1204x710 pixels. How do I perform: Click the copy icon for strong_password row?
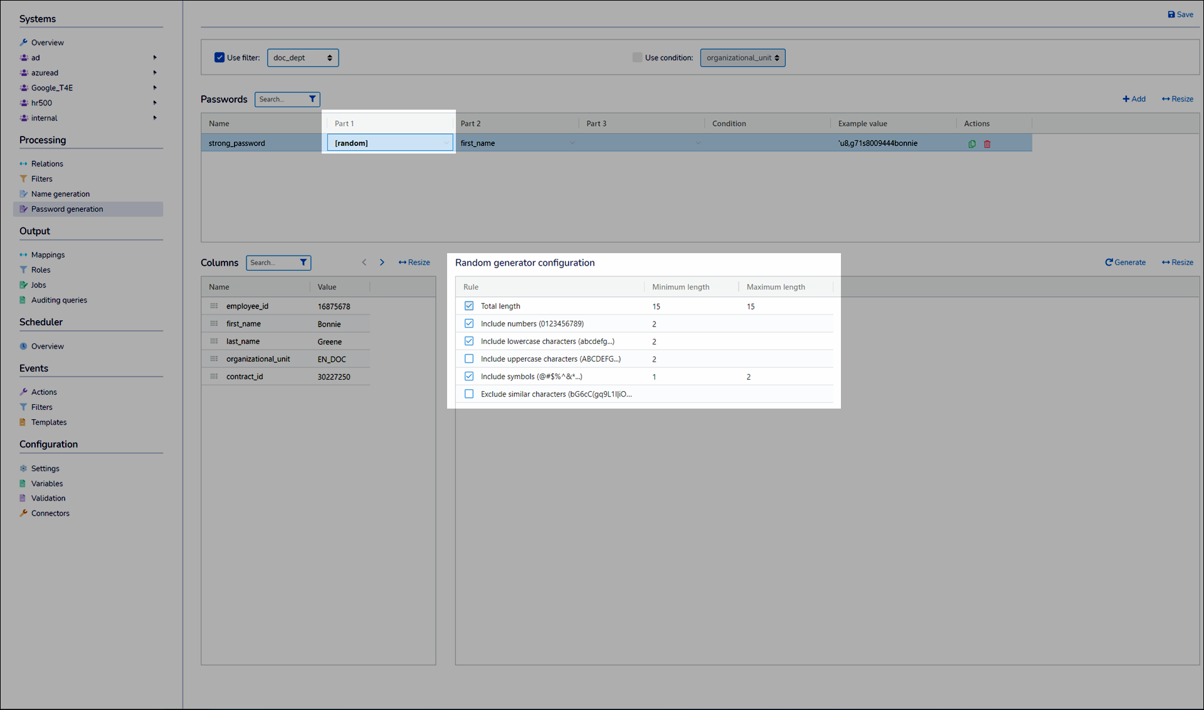[972, 144]
